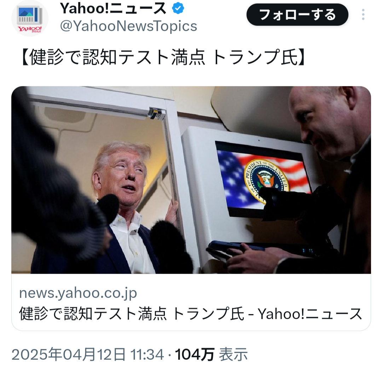Image resolution: width=382 pixels, height=370 pixels.
Task: Visit the @YahooNewsTopics handle
Action: tap(129, 26)
